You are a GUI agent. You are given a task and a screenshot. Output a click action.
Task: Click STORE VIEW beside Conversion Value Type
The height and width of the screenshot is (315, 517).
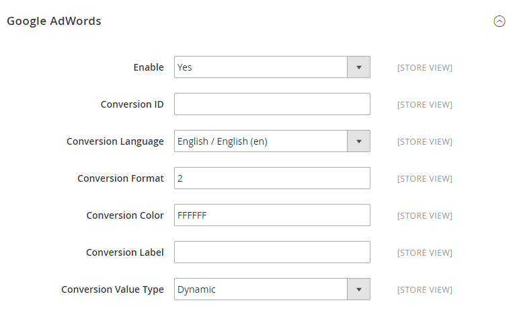425,289
